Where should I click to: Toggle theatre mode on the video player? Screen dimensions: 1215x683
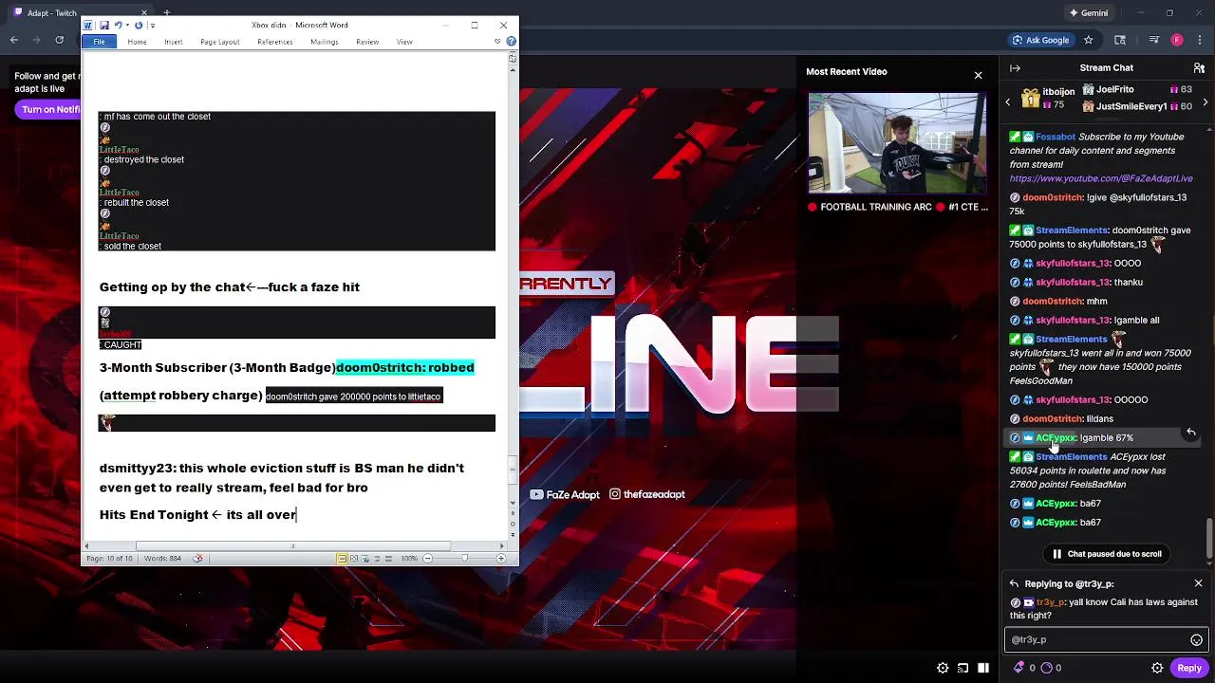coord(983,668)
